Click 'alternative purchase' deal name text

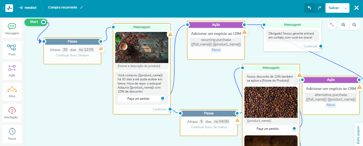331,95
